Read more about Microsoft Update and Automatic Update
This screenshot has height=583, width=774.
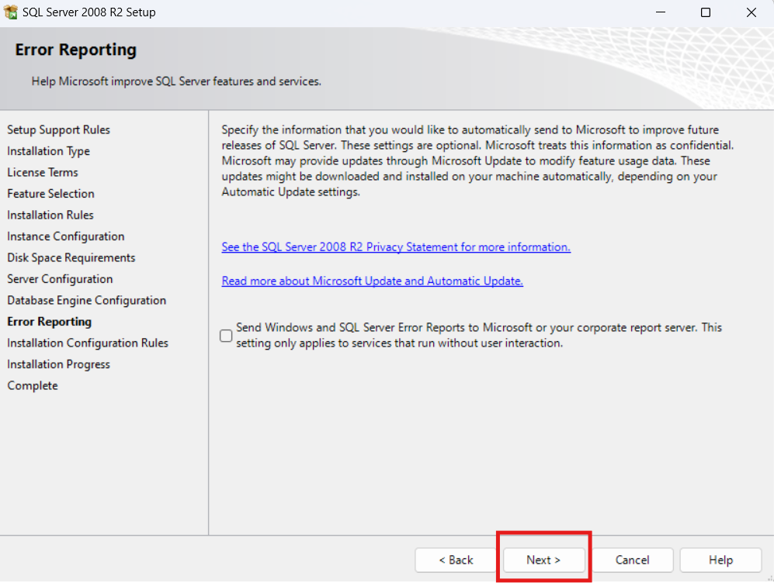click(x=372, y=281)
